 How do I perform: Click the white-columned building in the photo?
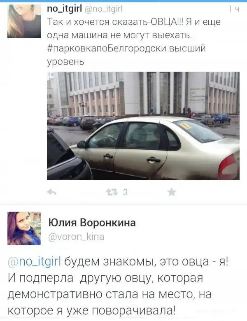(x=151, y=93)
